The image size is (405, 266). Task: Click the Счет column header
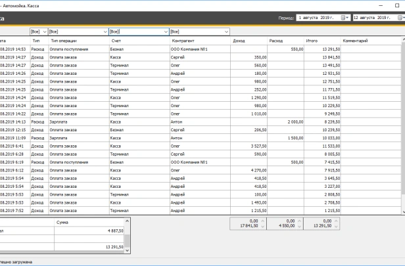tap(138, 41)
